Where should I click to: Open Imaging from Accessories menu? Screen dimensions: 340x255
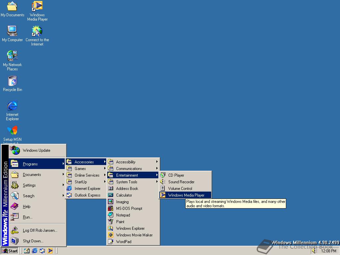coord(133,202)
